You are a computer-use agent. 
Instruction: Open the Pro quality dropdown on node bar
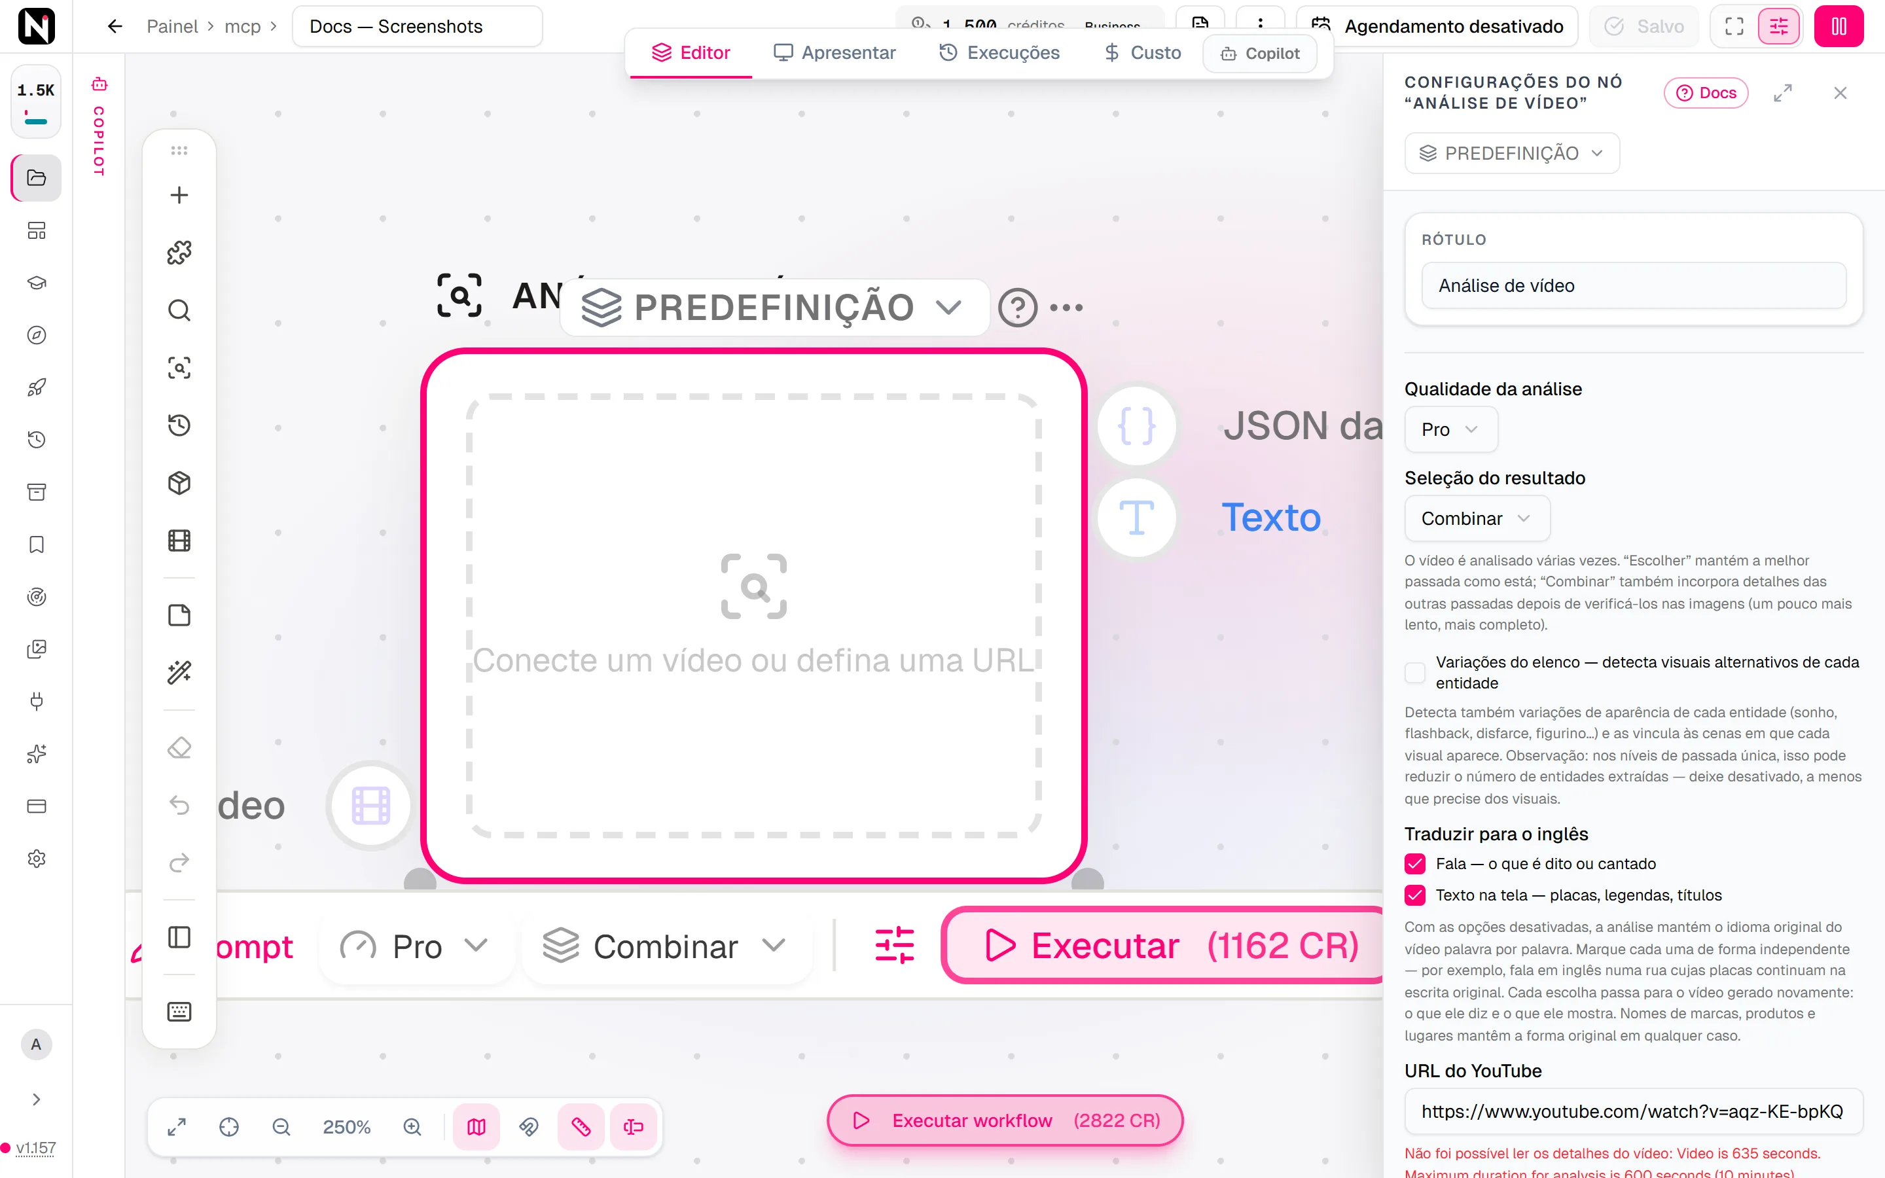[415, 946]
